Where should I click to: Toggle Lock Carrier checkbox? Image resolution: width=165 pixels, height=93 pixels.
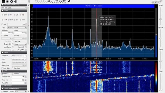[x=13, y=47]
